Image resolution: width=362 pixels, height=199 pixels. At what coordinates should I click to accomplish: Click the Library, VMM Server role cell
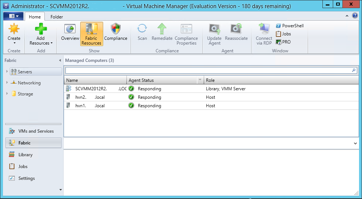pos(226,89)
